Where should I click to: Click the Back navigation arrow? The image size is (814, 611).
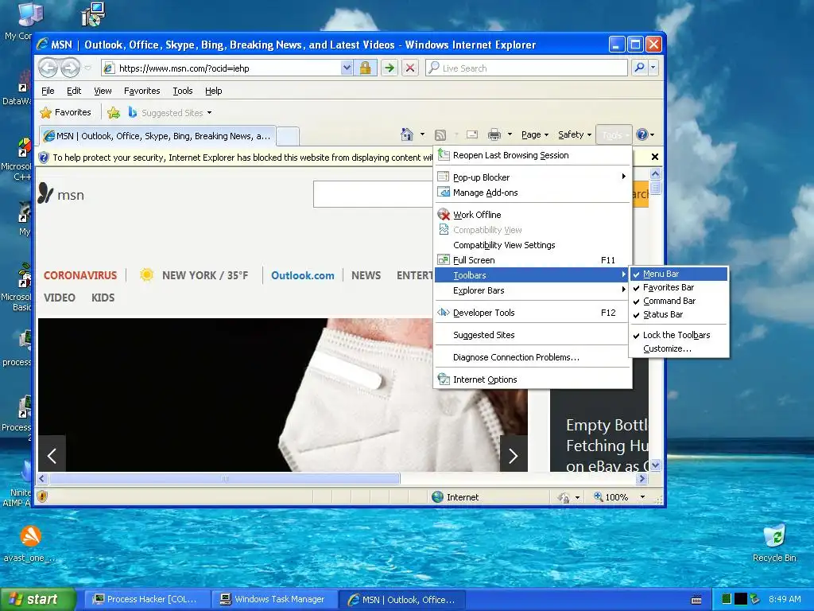(48, 68)
